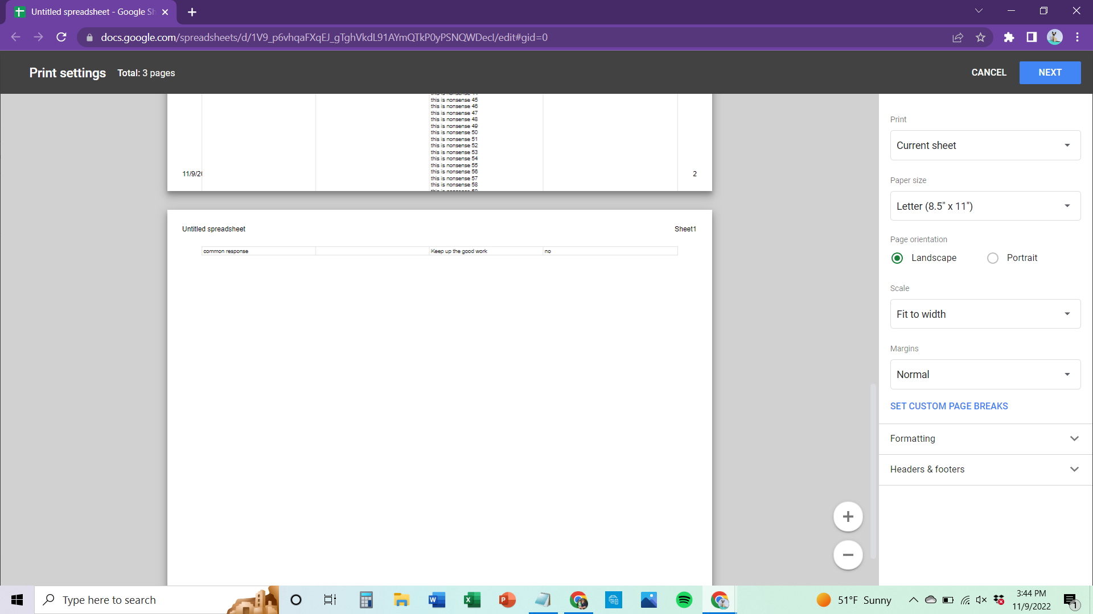
Task: Open the Paper size dropdown
Action: tap(985, 206)
